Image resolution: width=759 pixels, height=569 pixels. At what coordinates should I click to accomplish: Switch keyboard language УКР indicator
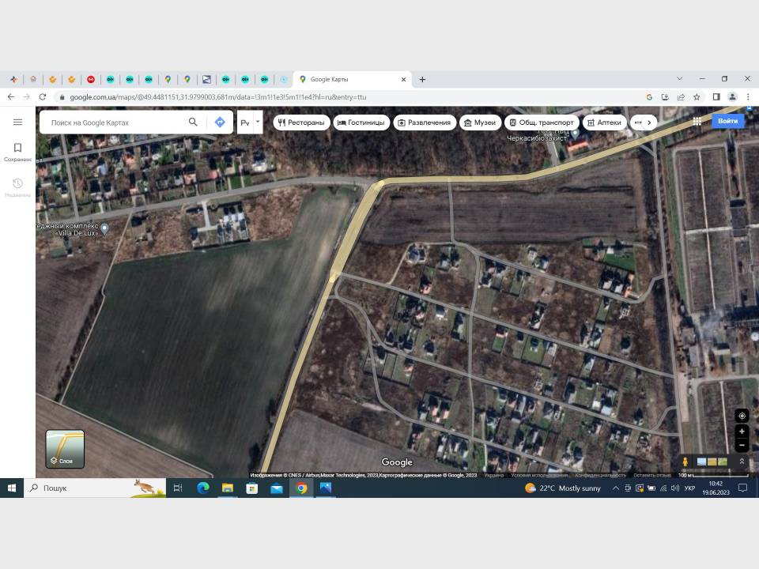(x=689, y=488)
